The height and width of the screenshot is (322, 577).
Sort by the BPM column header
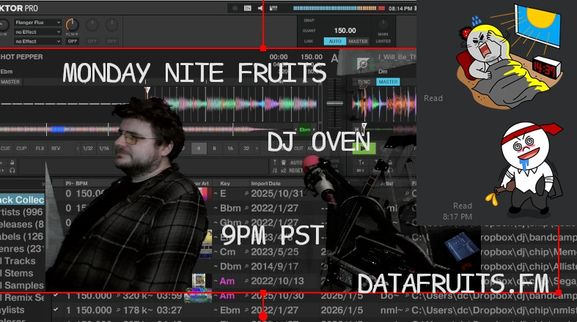coord(81,183)
